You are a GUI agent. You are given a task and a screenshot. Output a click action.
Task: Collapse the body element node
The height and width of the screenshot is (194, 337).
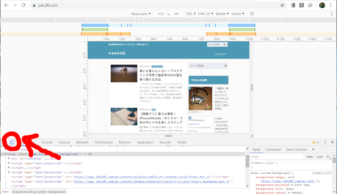(5, 154)
